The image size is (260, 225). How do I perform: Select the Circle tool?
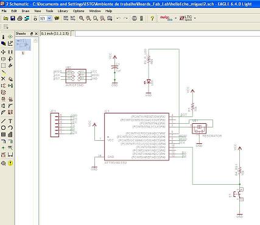coord(3,128)
